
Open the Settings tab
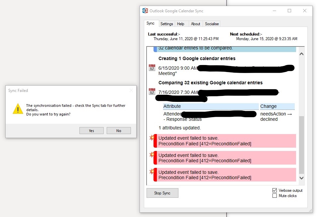(166, 24)
